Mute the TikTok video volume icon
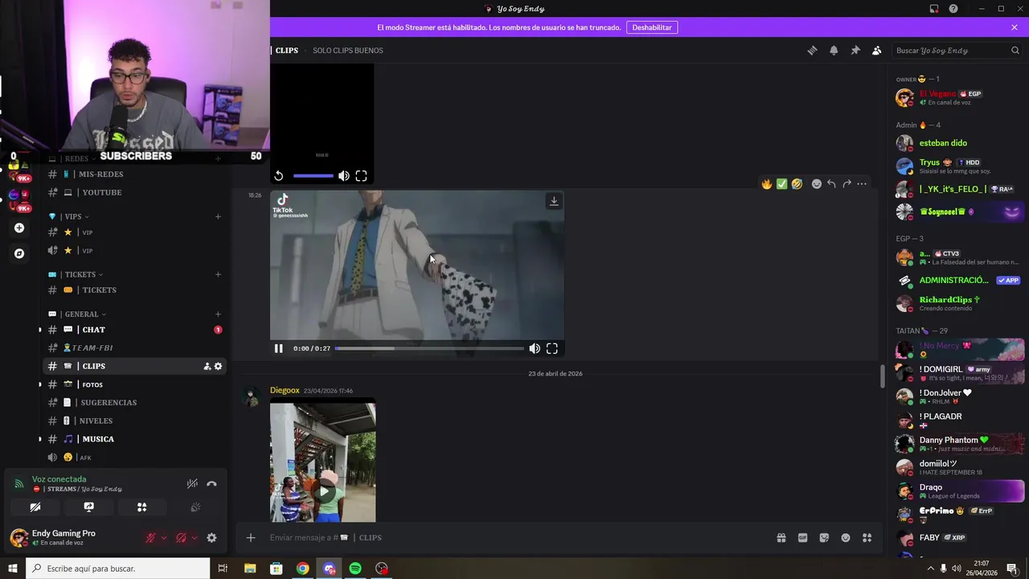Screen dimensions: 1029x579 [x=535, y=348]
